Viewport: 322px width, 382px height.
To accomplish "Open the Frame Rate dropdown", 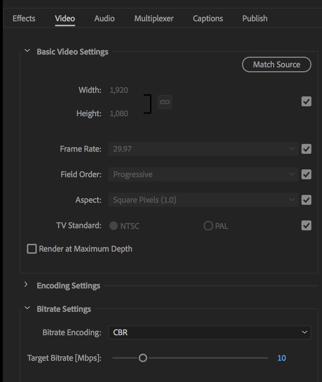I will pyautogui.click(x=203, y=149).
